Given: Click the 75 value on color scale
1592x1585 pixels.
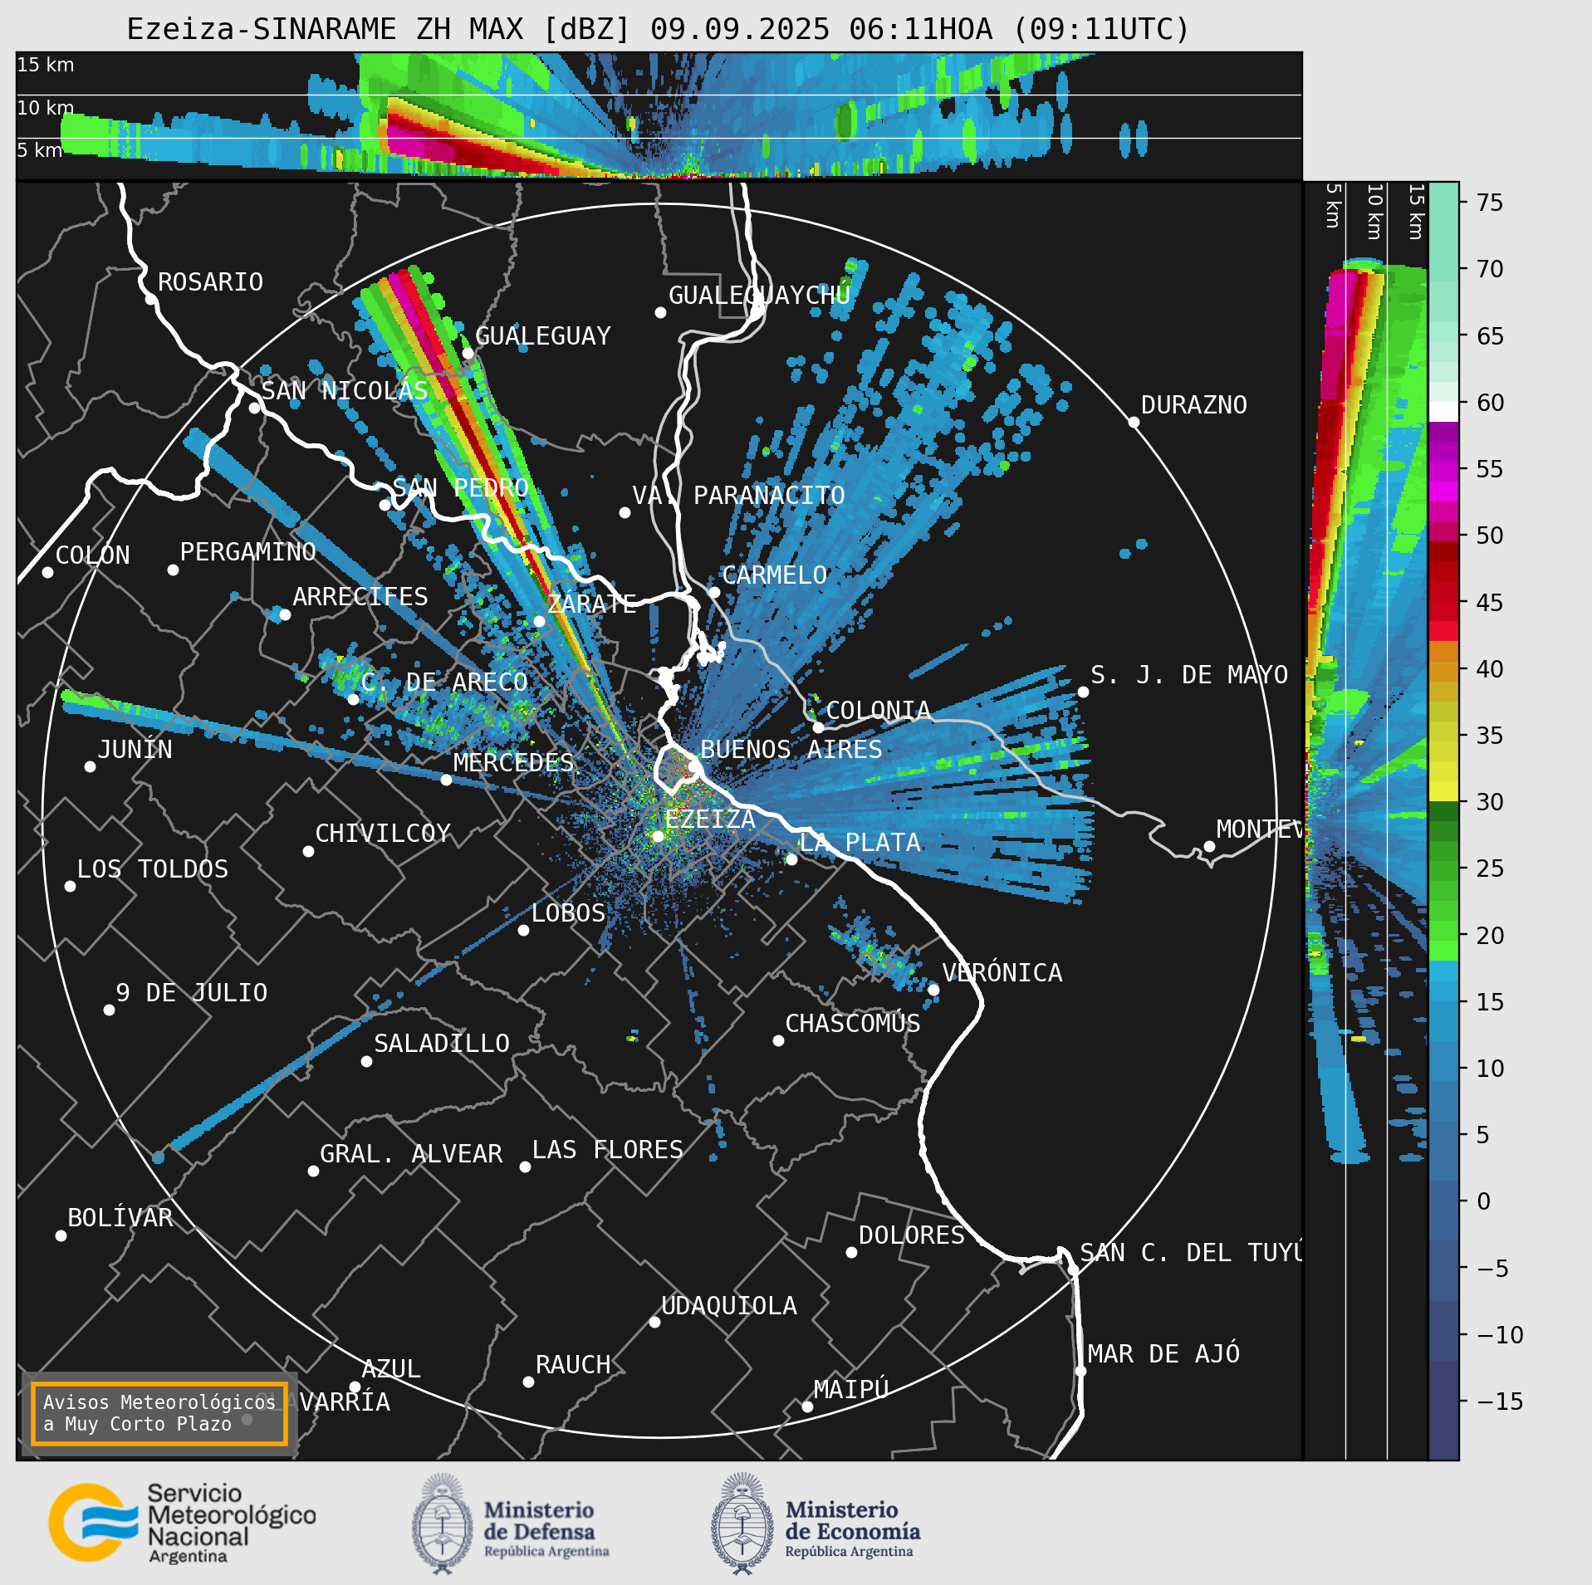Looking at the screenshot, I should click(x=1490, y=203).
